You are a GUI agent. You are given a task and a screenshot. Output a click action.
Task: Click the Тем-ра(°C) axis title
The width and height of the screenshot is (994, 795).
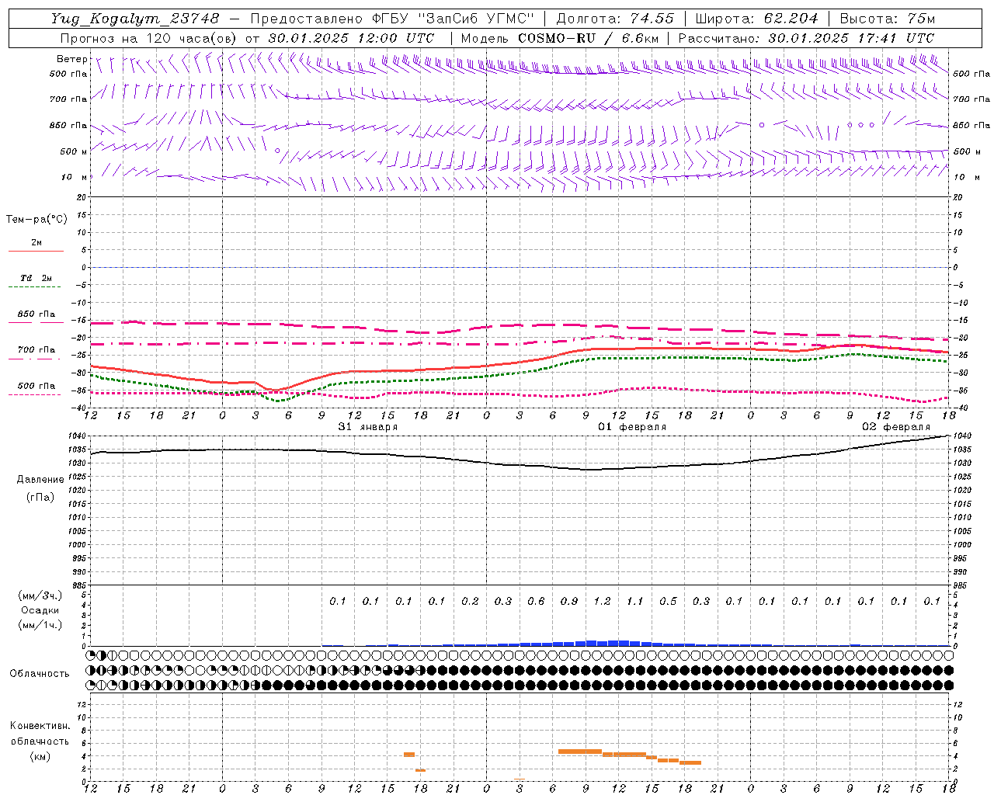36,220
